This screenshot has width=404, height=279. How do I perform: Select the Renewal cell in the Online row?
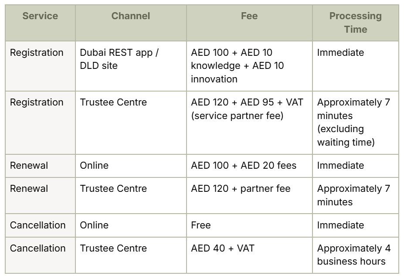(x=29, y=166)
